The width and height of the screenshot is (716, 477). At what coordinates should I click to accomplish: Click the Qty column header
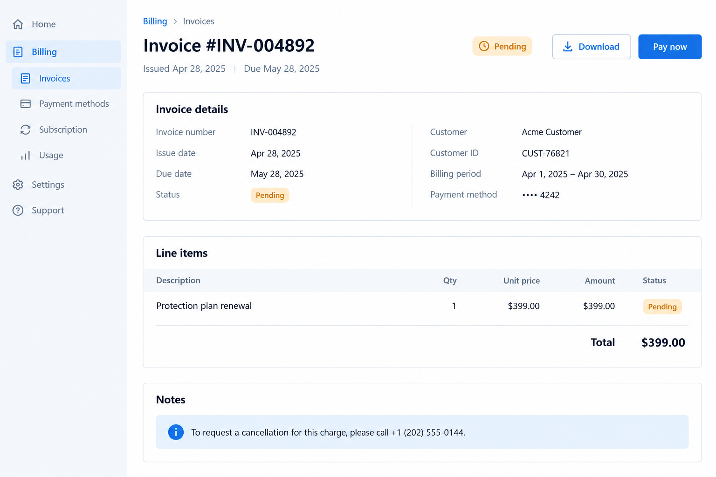click(450, 280)
